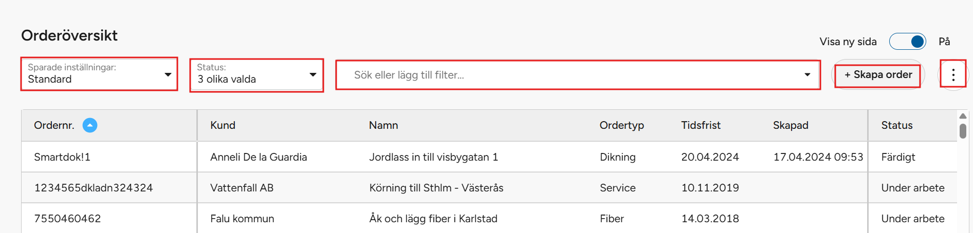The width and height of the screenshot is (973, 233).
Task: Click the Ordernr. sort arrow icon
Action: click(x=90, y=125)
